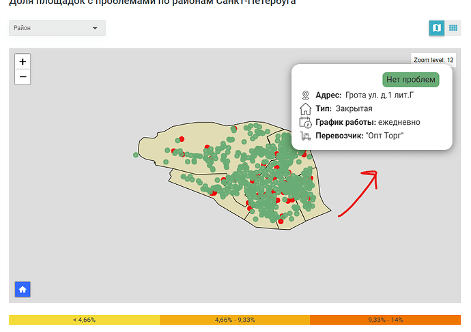Click the isolated green dot left of the district
Viewport: 471px width, 332px height.
[137, 155]
